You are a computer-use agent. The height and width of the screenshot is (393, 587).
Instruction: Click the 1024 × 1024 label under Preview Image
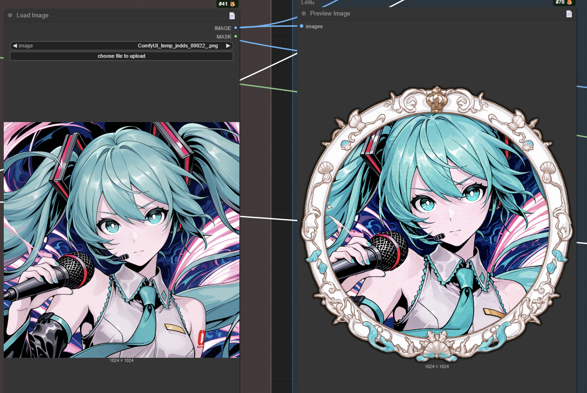click(436, 366)
